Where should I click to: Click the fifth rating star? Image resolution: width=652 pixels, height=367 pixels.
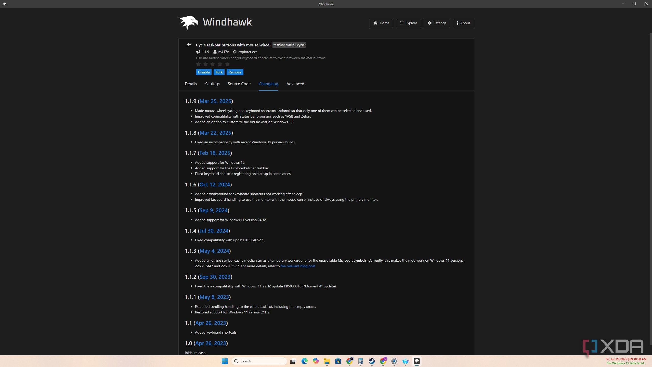[x=227, y=64]
